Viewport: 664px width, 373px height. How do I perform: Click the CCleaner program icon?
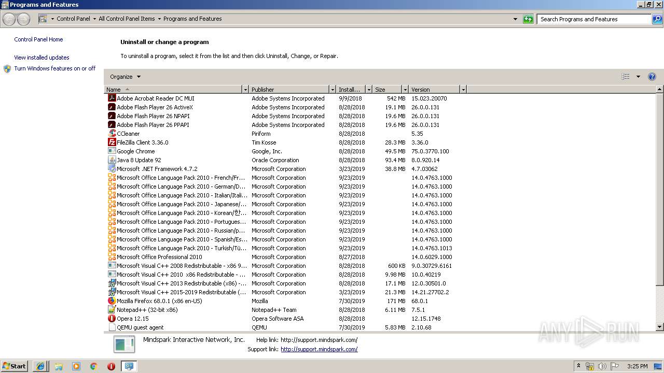(112, 134)
